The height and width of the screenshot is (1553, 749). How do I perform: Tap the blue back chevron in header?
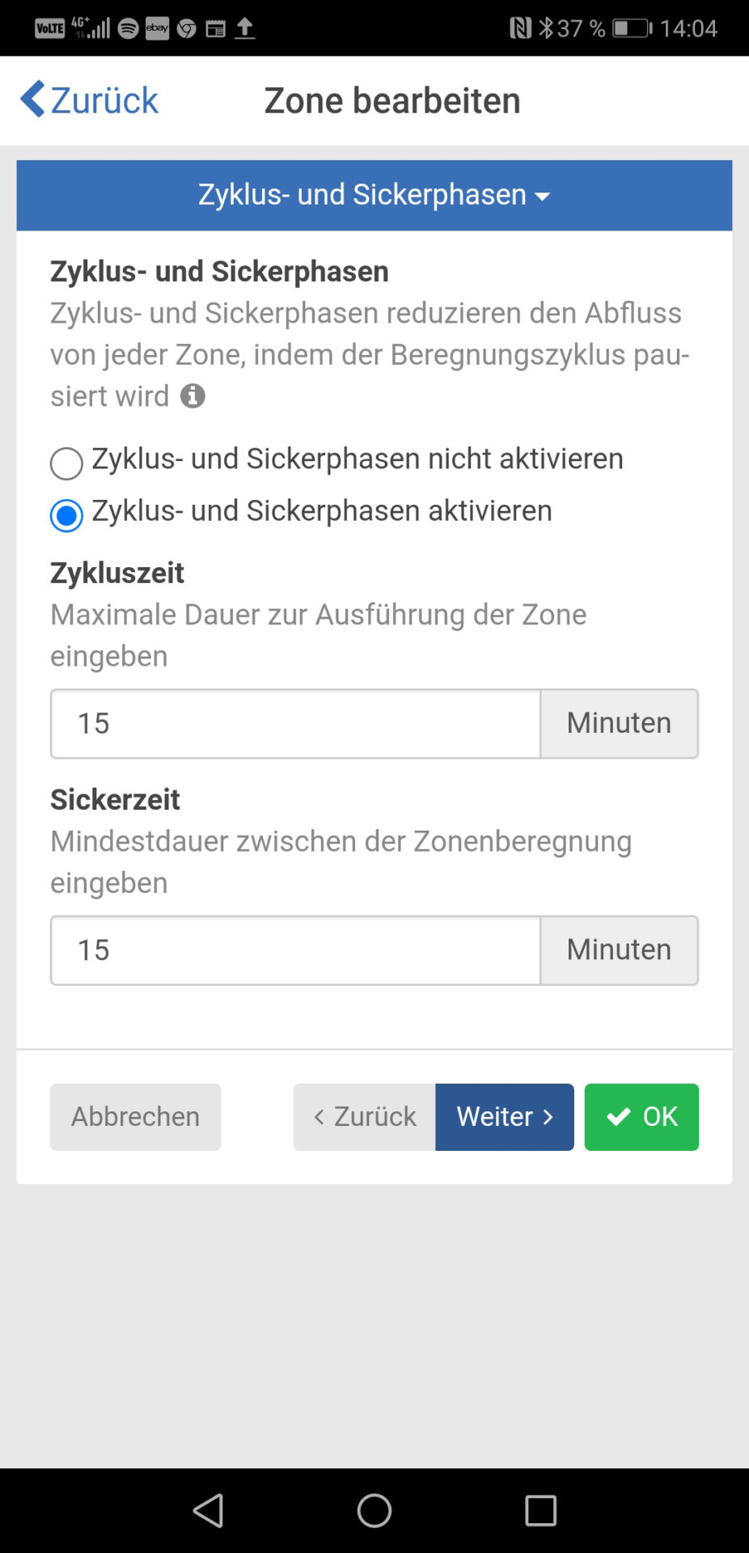click(x=32, y=99)
